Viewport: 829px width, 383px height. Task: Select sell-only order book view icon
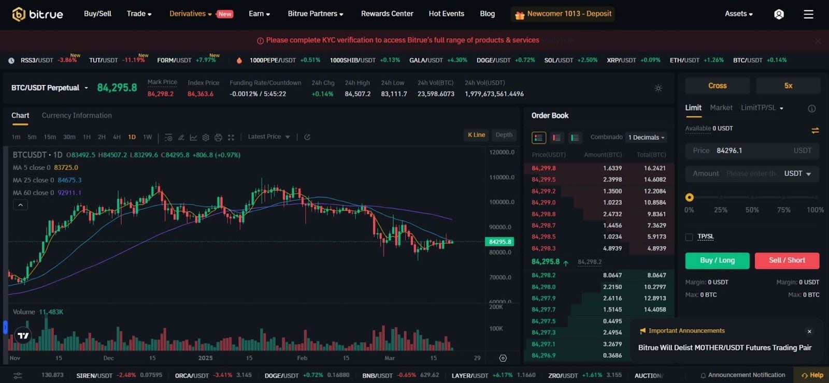pos(556,138)
